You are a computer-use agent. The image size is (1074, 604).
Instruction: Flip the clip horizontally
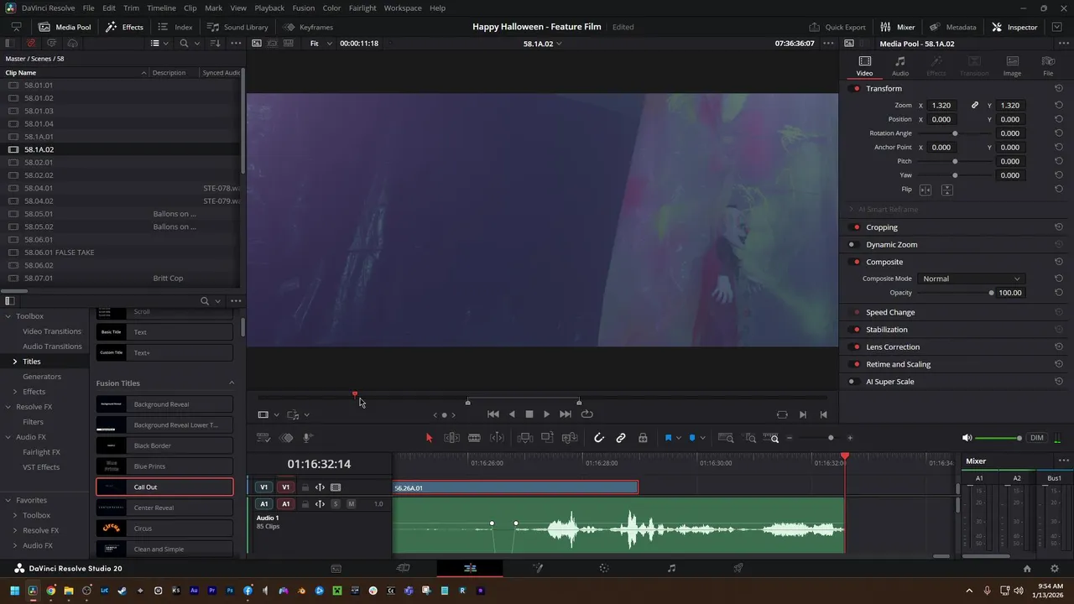tap(926, 190)
